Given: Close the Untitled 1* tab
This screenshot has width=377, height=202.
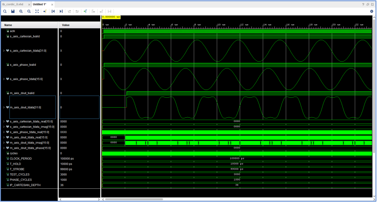Looking at the screenshot, I should pyautogui.click(x=51, y=4).
